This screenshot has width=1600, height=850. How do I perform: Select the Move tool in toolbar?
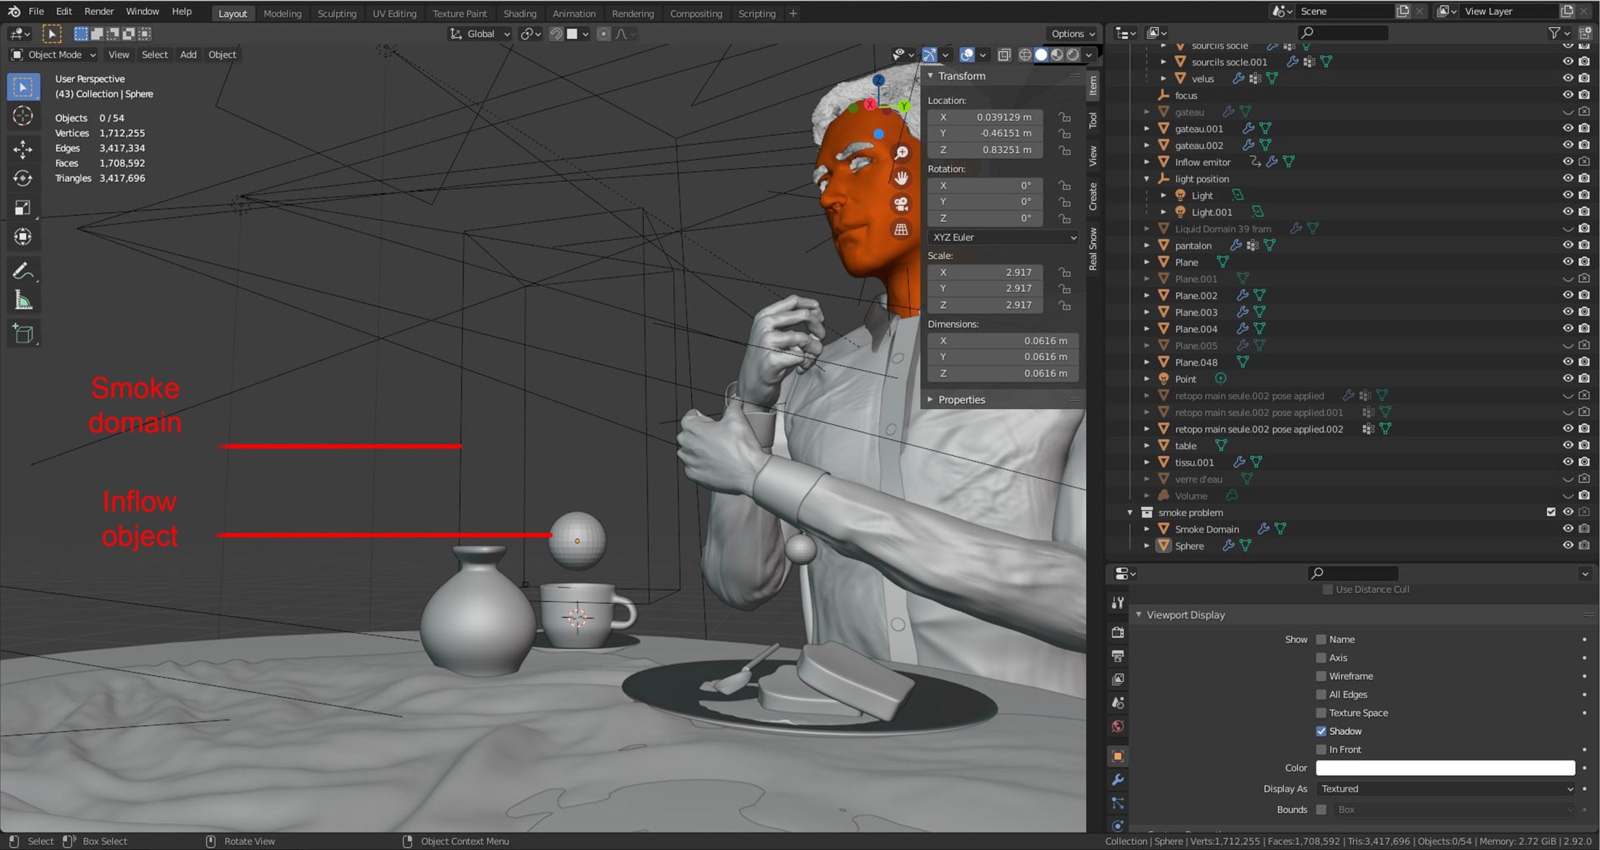(x=23, y=149)
